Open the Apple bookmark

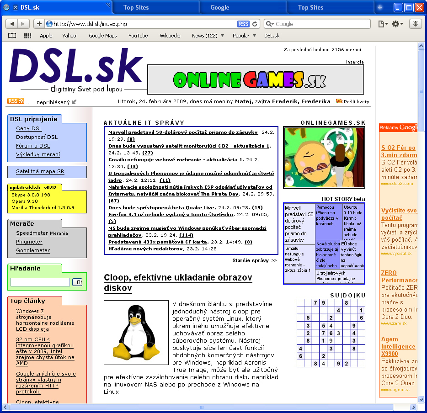point(46,36)
